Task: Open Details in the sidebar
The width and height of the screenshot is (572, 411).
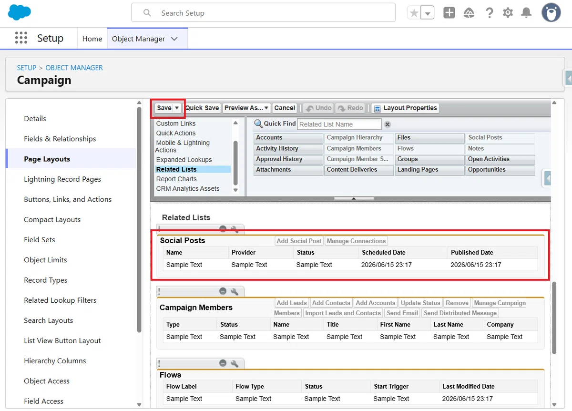Action: coord(35,119)
